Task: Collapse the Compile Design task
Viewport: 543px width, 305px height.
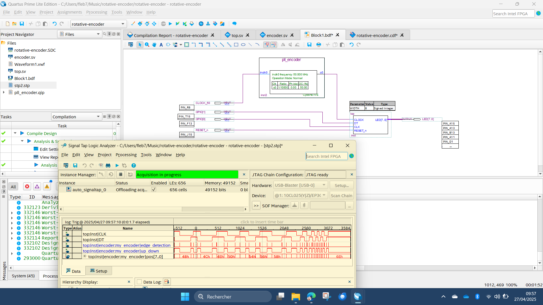Action: [x=15, y=133]
